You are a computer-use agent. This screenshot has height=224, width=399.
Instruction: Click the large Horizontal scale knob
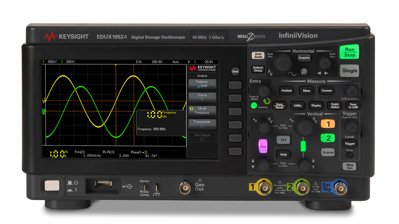(282, 62)
